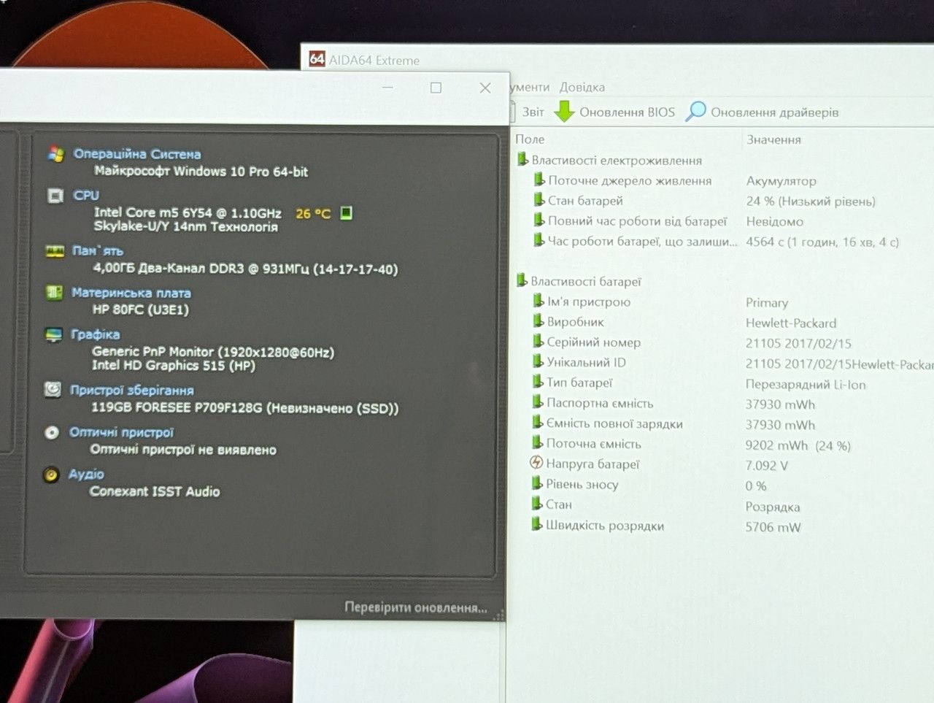The height and width of the screenshot is (703, 934).
Task: Click the Оновлення драйверів toolbar button label
Action: coord(775,112)
